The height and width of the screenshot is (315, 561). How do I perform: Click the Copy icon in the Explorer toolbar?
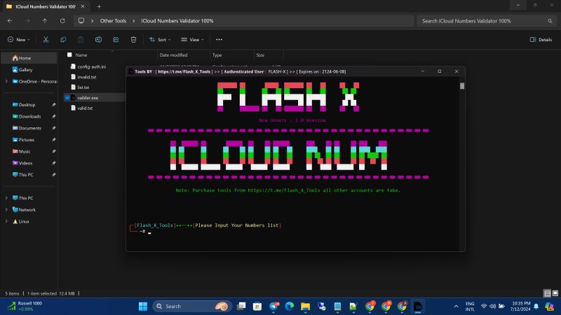click(63, 40)
